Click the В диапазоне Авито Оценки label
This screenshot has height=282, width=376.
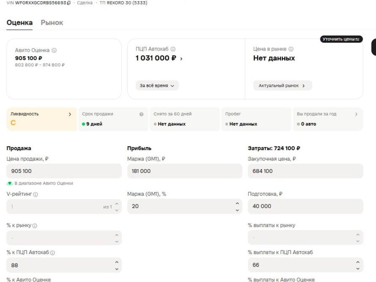tap(44, 184)
